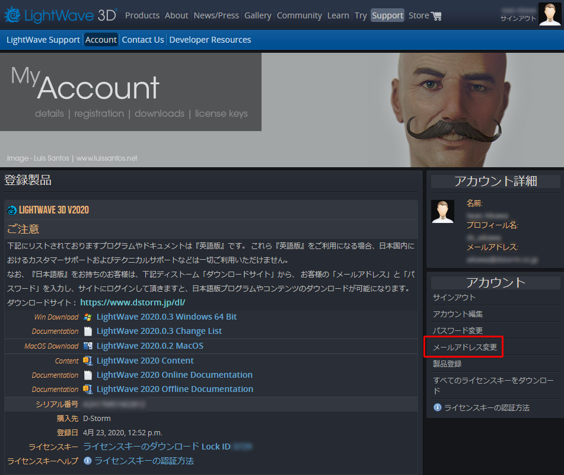Click the archive icon beside Offline Documentation
The image size is (564, 475).
click(x=88, y=389)
